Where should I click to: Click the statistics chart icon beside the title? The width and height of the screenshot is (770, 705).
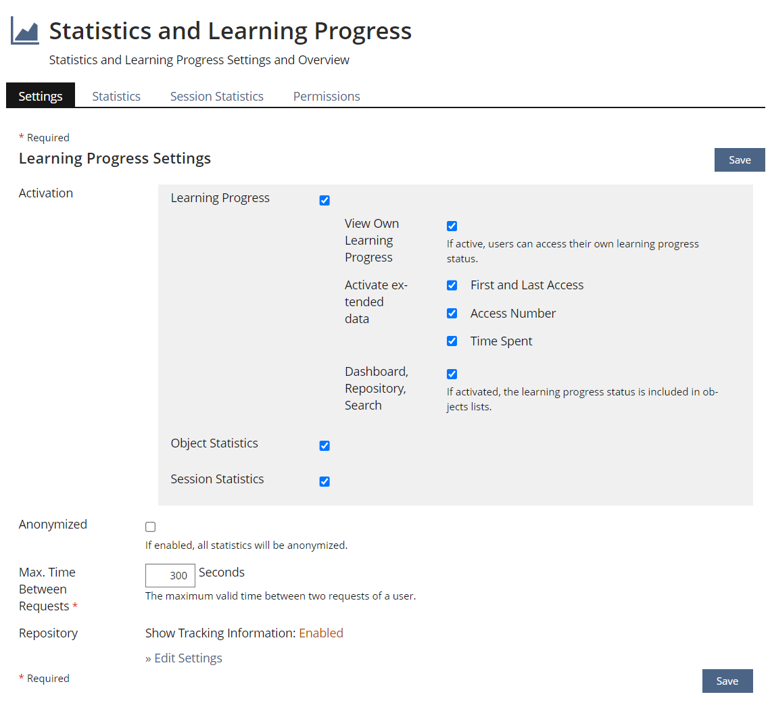[x=25, y=31]
